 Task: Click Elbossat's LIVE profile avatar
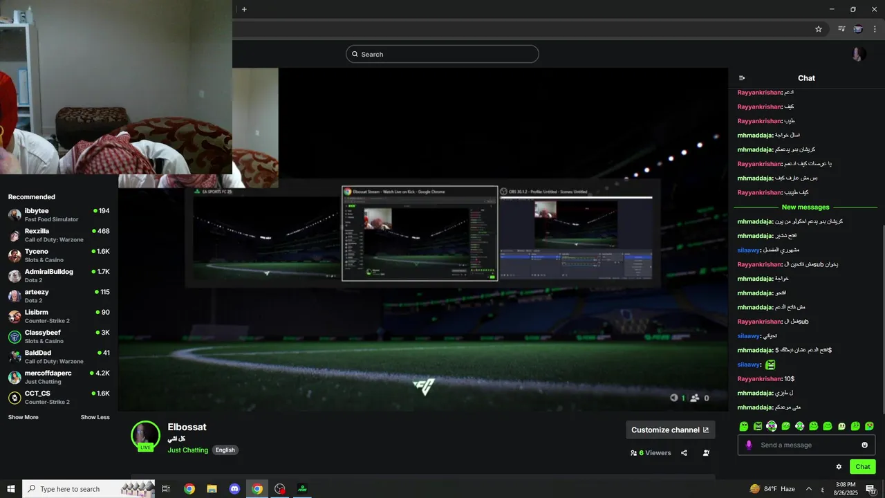pyautogui.click(x=145, y=435)
